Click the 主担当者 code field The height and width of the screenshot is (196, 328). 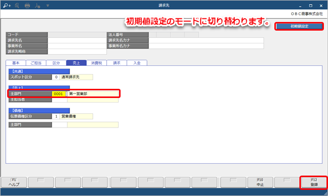tap(59, 100)
